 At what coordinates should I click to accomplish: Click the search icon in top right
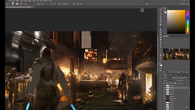coord(181,4)
